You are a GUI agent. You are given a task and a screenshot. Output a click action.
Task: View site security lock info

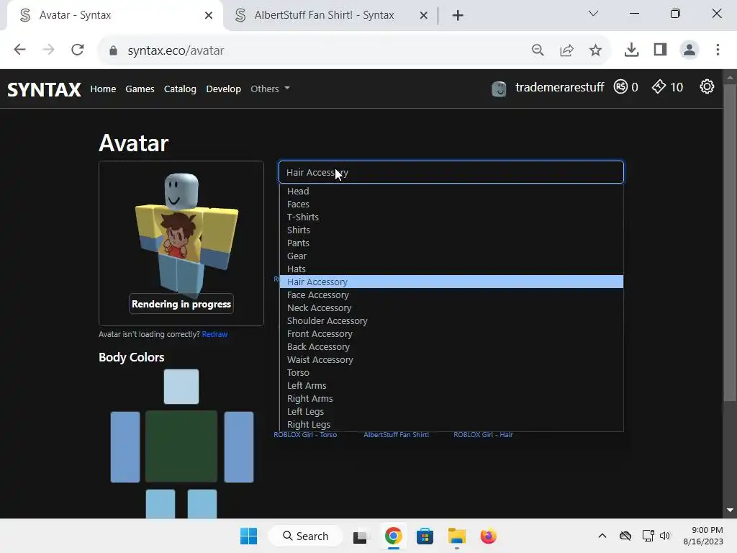pos(113,50)
